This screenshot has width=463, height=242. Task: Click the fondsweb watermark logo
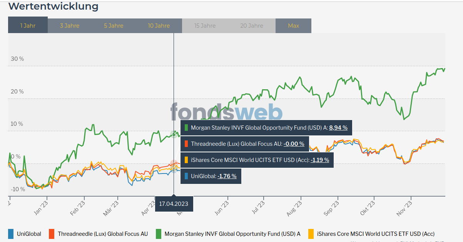tap(226, 112)
